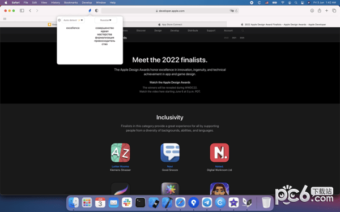Toggle the Safari sidebar button
Image resolution: width=340 pixels, height=212 pixels.
pos(22,10)
